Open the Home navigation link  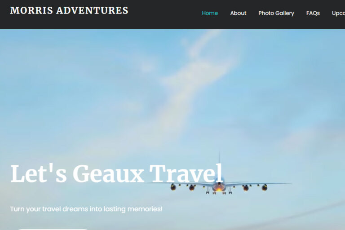pos(210,13)
